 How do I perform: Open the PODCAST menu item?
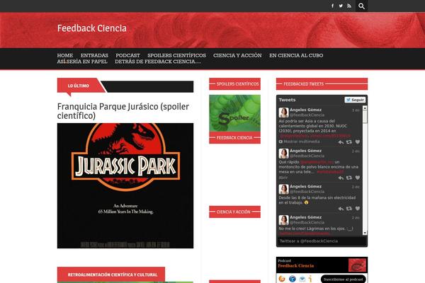(127, 55)
